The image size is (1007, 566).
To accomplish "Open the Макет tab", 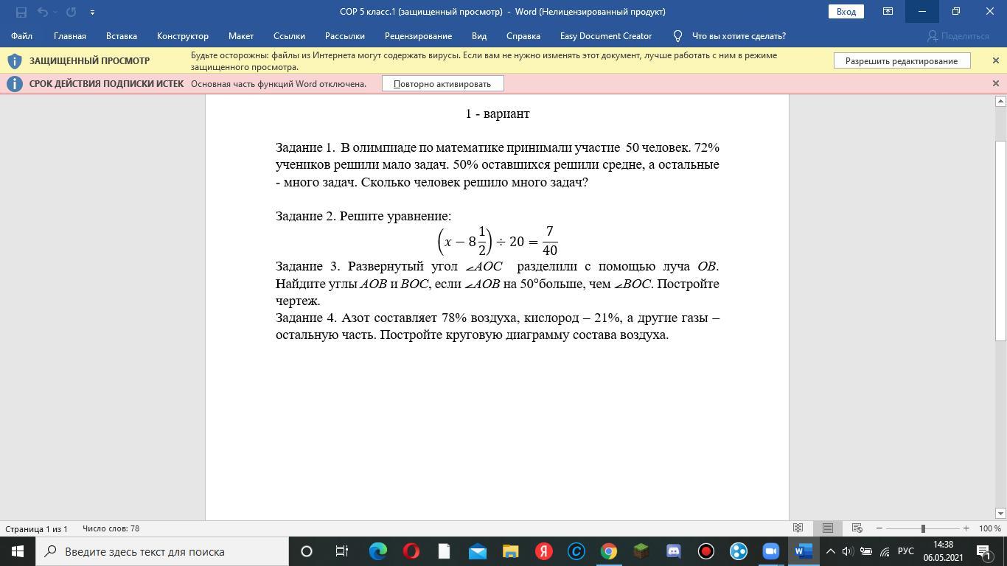I will (x=241, y=35).
